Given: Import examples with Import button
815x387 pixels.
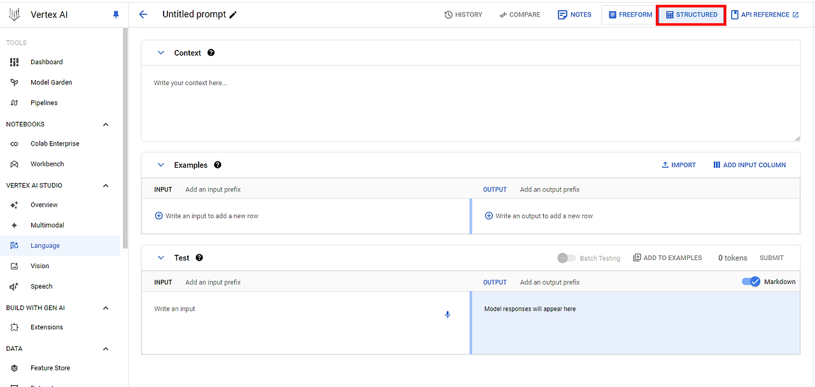Looking at the screenshot, I should [679, 165].
